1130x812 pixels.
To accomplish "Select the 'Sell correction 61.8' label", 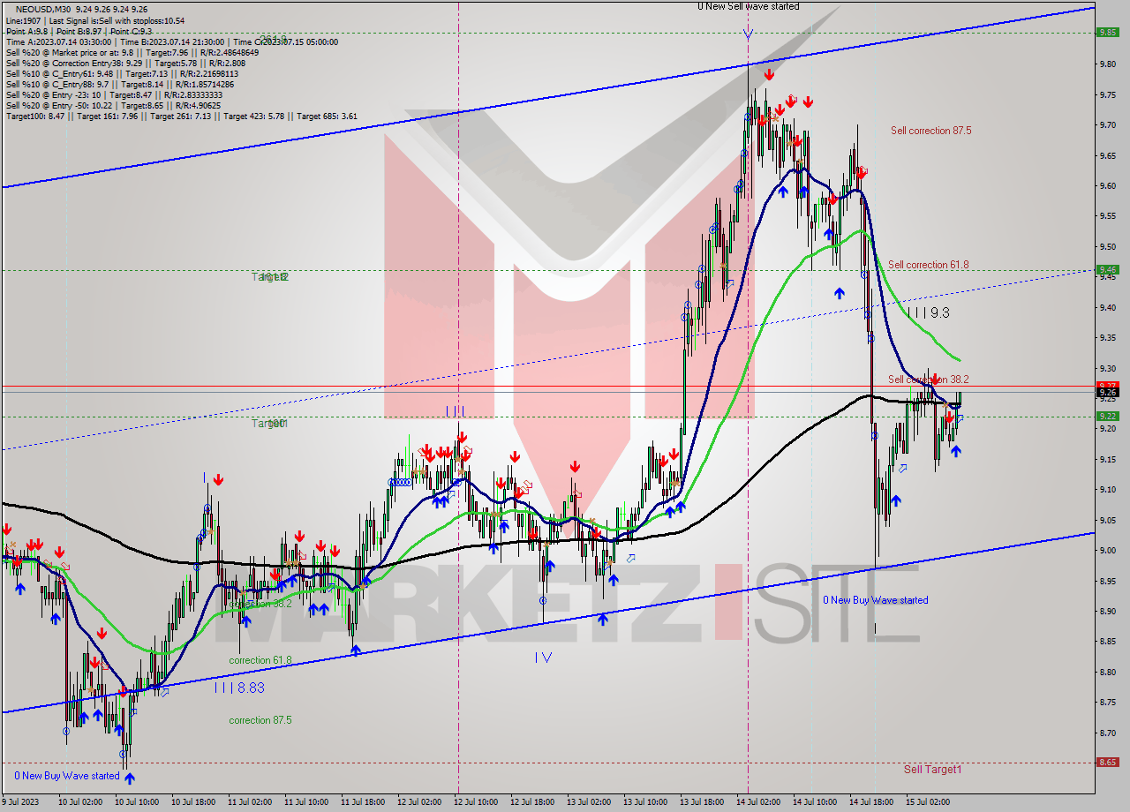I will click(x=928, y=265).
